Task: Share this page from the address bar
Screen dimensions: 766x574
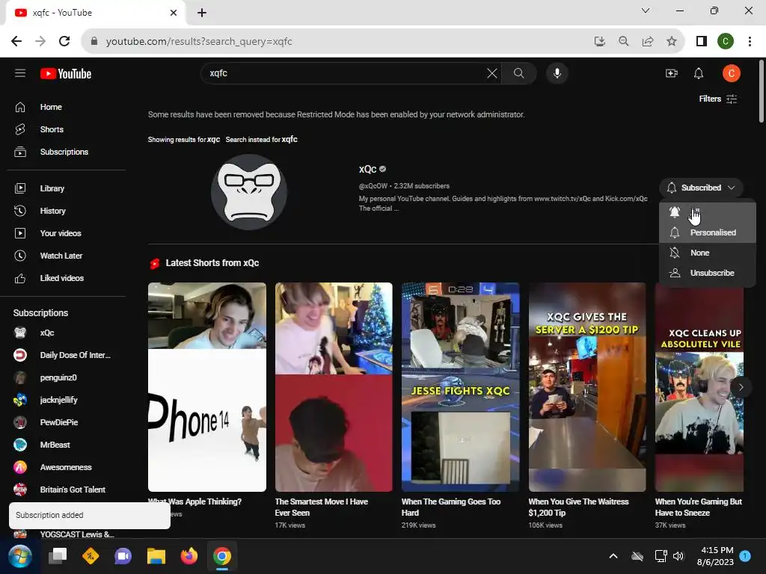Action: point(648,42)
